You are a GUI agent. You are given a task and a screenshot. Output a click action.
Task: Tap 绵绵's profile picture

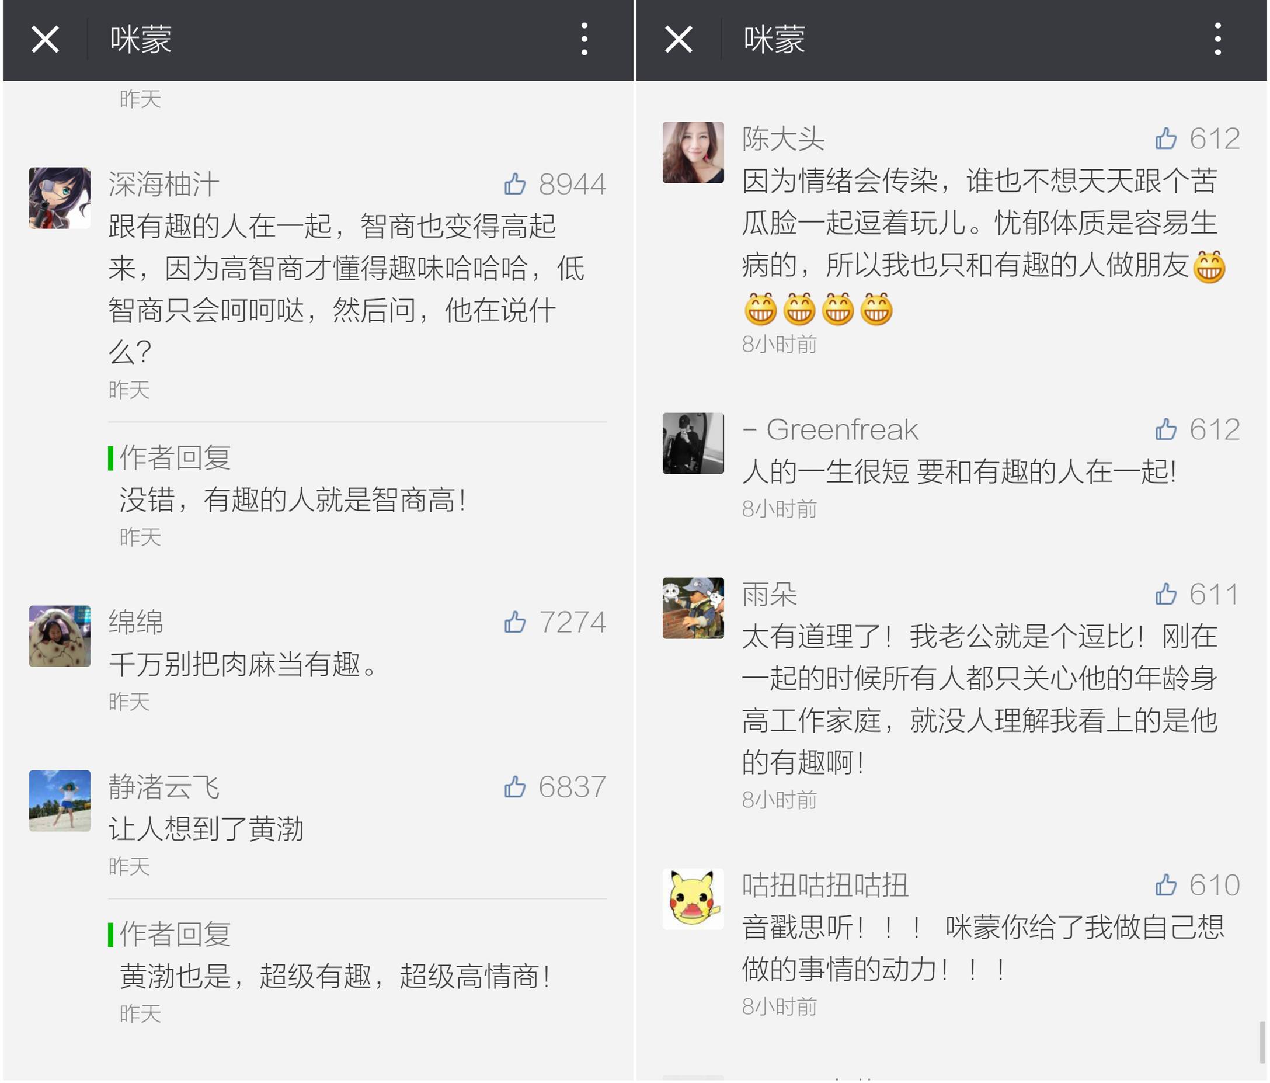(60, 636)
